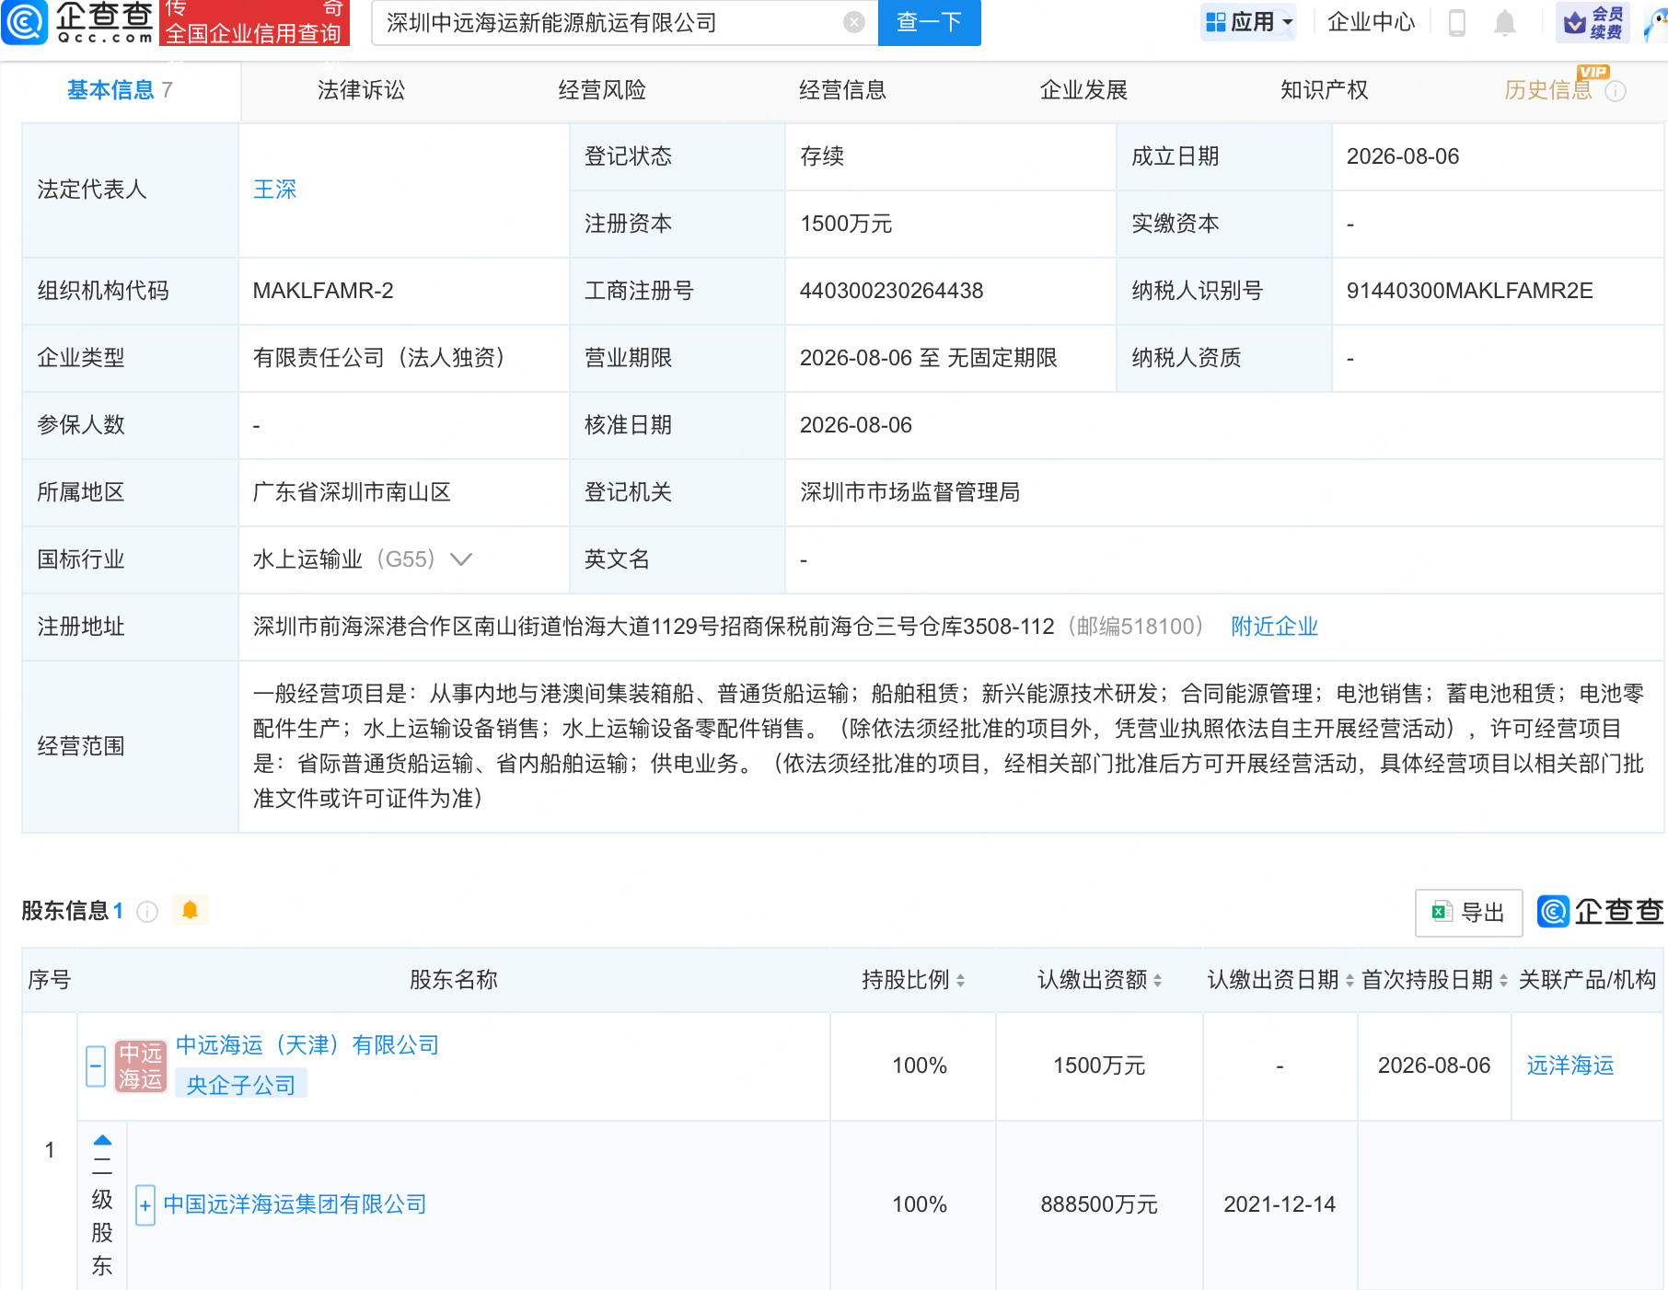Click the info icon beside 历史信息
The image size is (1668, 1290).
[1616, 91]
